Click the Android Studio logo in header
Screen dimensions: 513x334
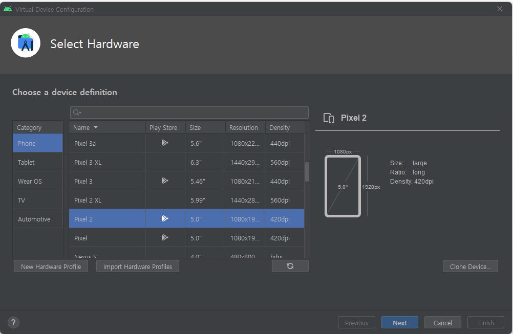pos(26,43)
